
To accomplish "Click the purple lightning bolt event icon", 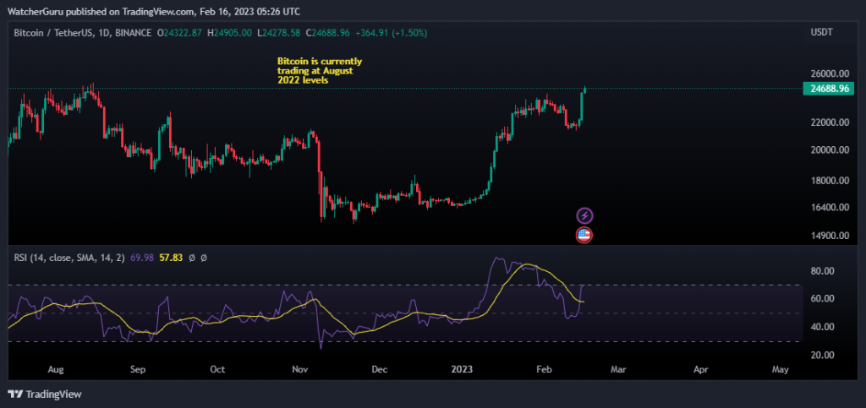I will click(584, 215).
